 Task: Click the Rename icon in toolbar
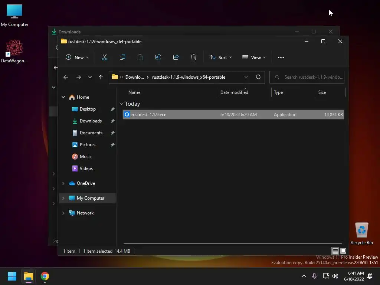pyautogui.click(x=158, y=57)
